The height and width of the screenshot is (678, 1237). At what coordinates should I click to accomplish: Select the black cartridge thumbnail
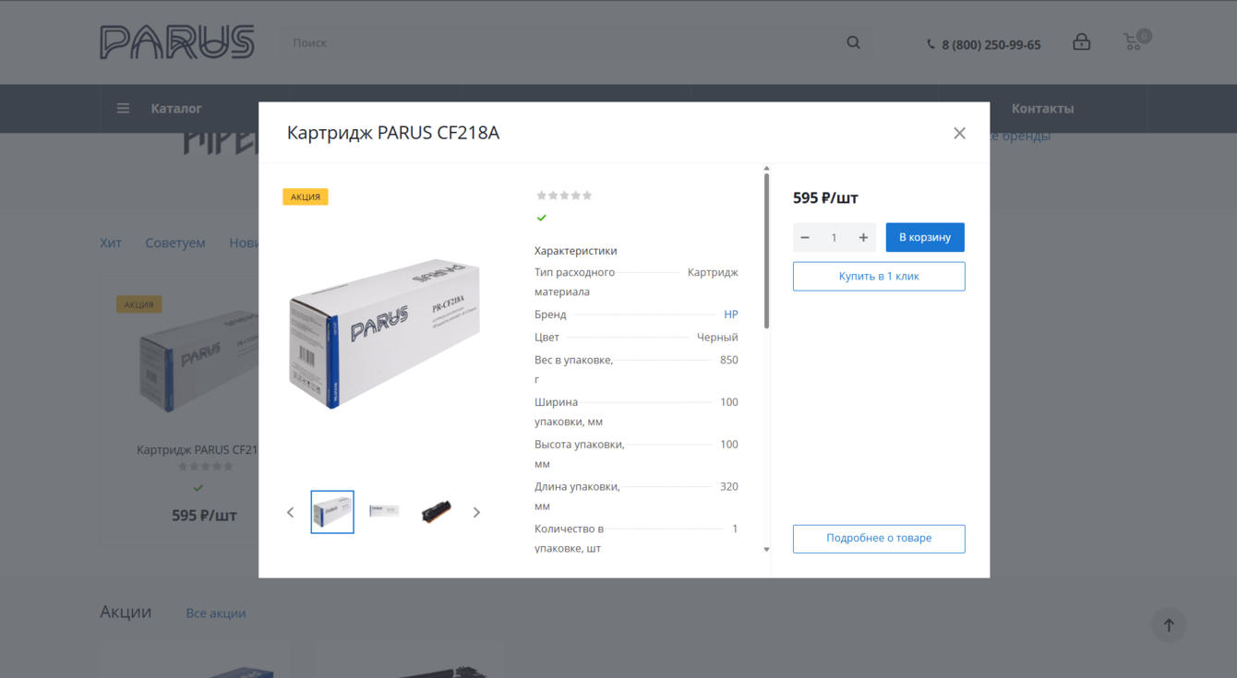point(436,512)
